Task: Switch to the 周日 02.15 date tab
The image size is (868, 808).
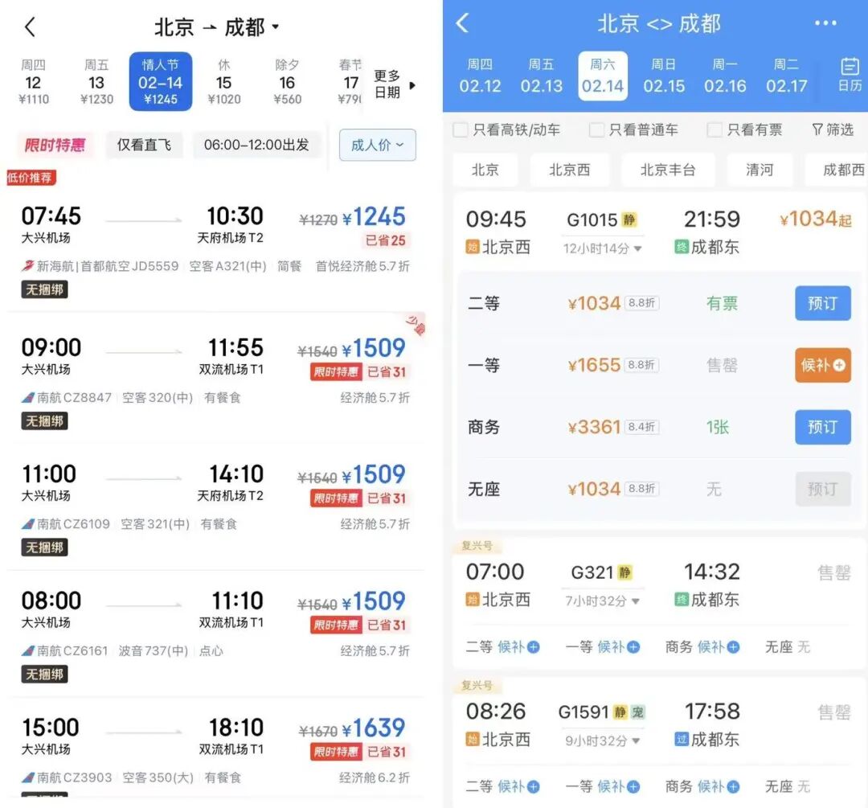Action: (664, 75)
